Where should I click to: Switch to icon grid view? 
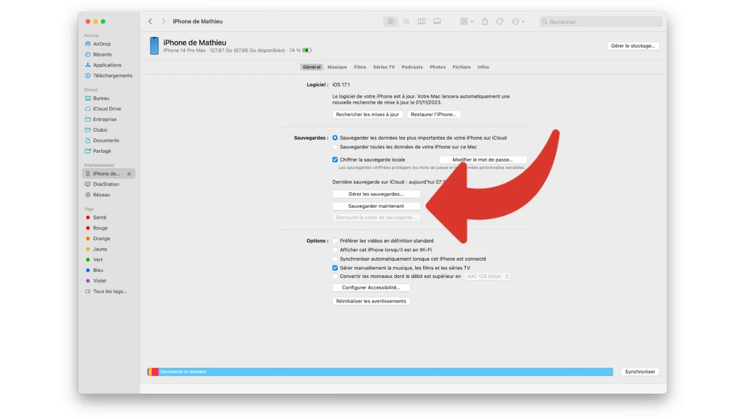[x=391, y=22]
